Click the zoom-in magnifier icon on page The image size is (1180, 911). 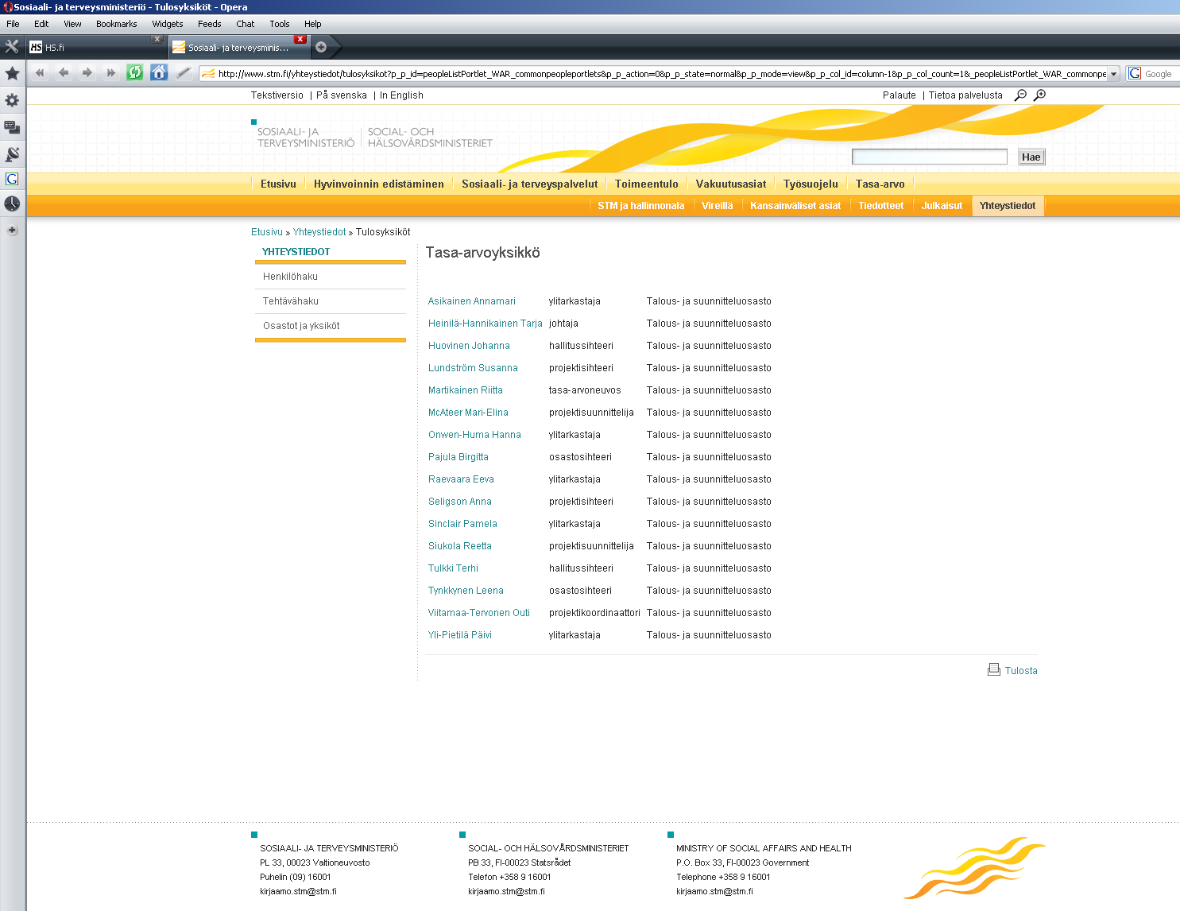tap(1039, 95)
